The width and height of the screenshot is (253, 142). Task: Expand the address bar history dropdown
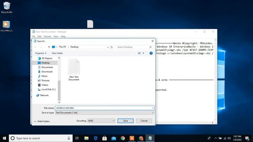click(108, 47)
